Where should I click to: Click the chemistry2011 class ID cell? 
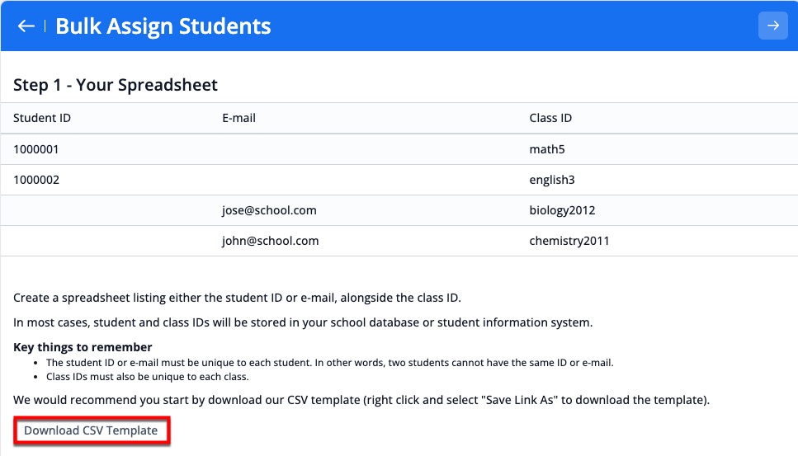coord(569,241)
